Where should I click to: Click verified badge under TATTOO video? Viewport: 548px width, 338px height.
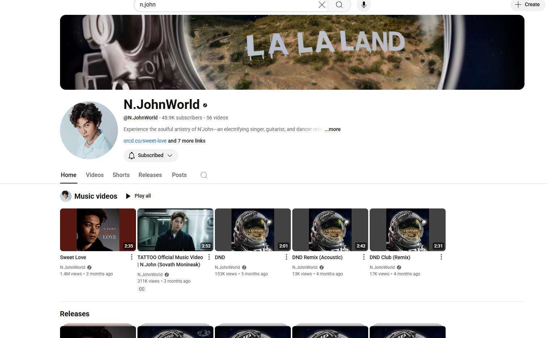[167, 275]
